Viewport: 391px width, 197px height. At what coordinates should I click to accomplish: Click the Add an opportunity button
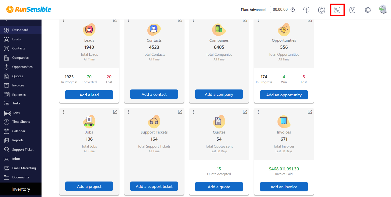tap(284, 95)
